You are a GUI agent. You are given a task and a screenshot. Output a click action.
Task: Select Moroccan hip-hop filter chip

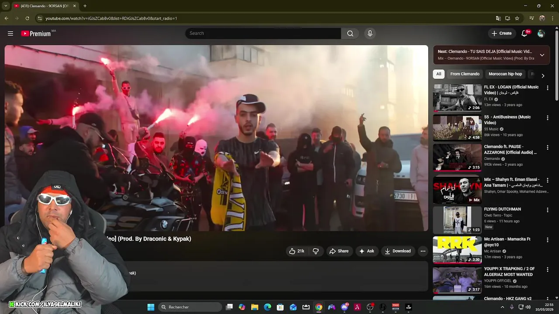tap(505, 74)
